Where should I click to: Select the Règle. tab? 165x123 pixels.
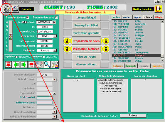[159, 17]
